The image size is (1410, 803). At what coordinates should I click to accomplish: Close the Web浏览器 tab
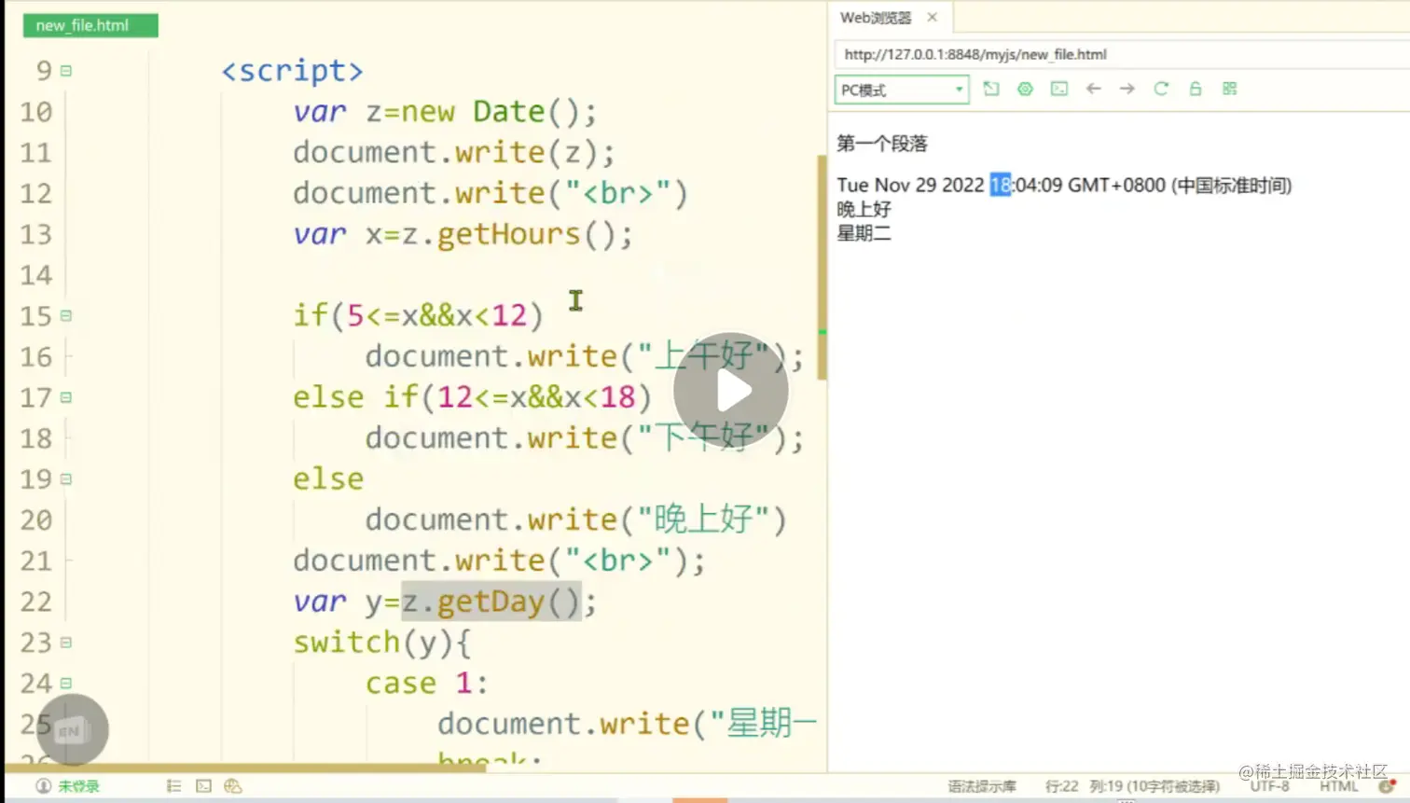(x=932, y=17)
